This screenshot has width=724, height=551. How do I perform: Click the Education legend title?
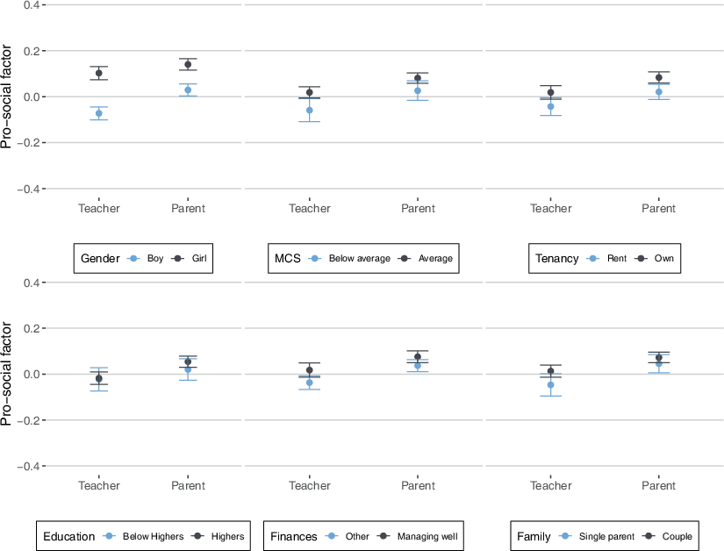click(68, 536)
